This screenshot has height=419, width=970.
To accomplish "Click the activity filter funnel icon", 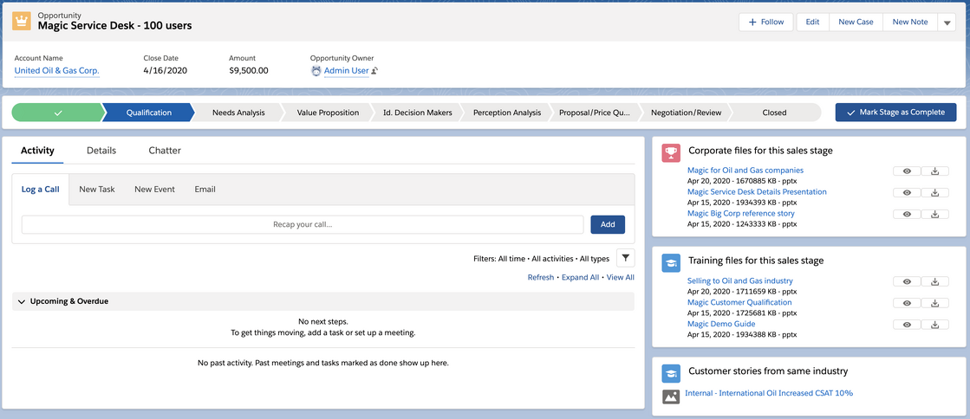I will pos(625,258).
